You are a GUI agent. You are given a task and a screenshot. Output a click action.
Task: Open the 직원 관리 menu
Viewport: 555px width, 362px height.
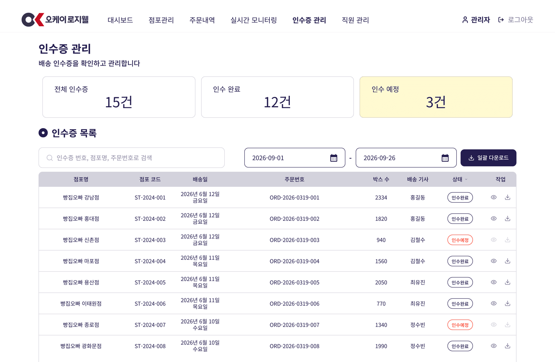click(x=355, y=20)
